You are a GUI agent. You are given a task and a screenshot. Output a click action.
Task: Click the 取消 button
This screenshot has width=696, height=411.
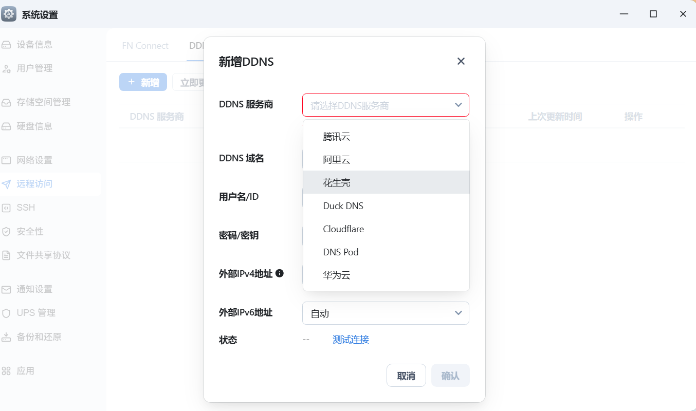406,375
